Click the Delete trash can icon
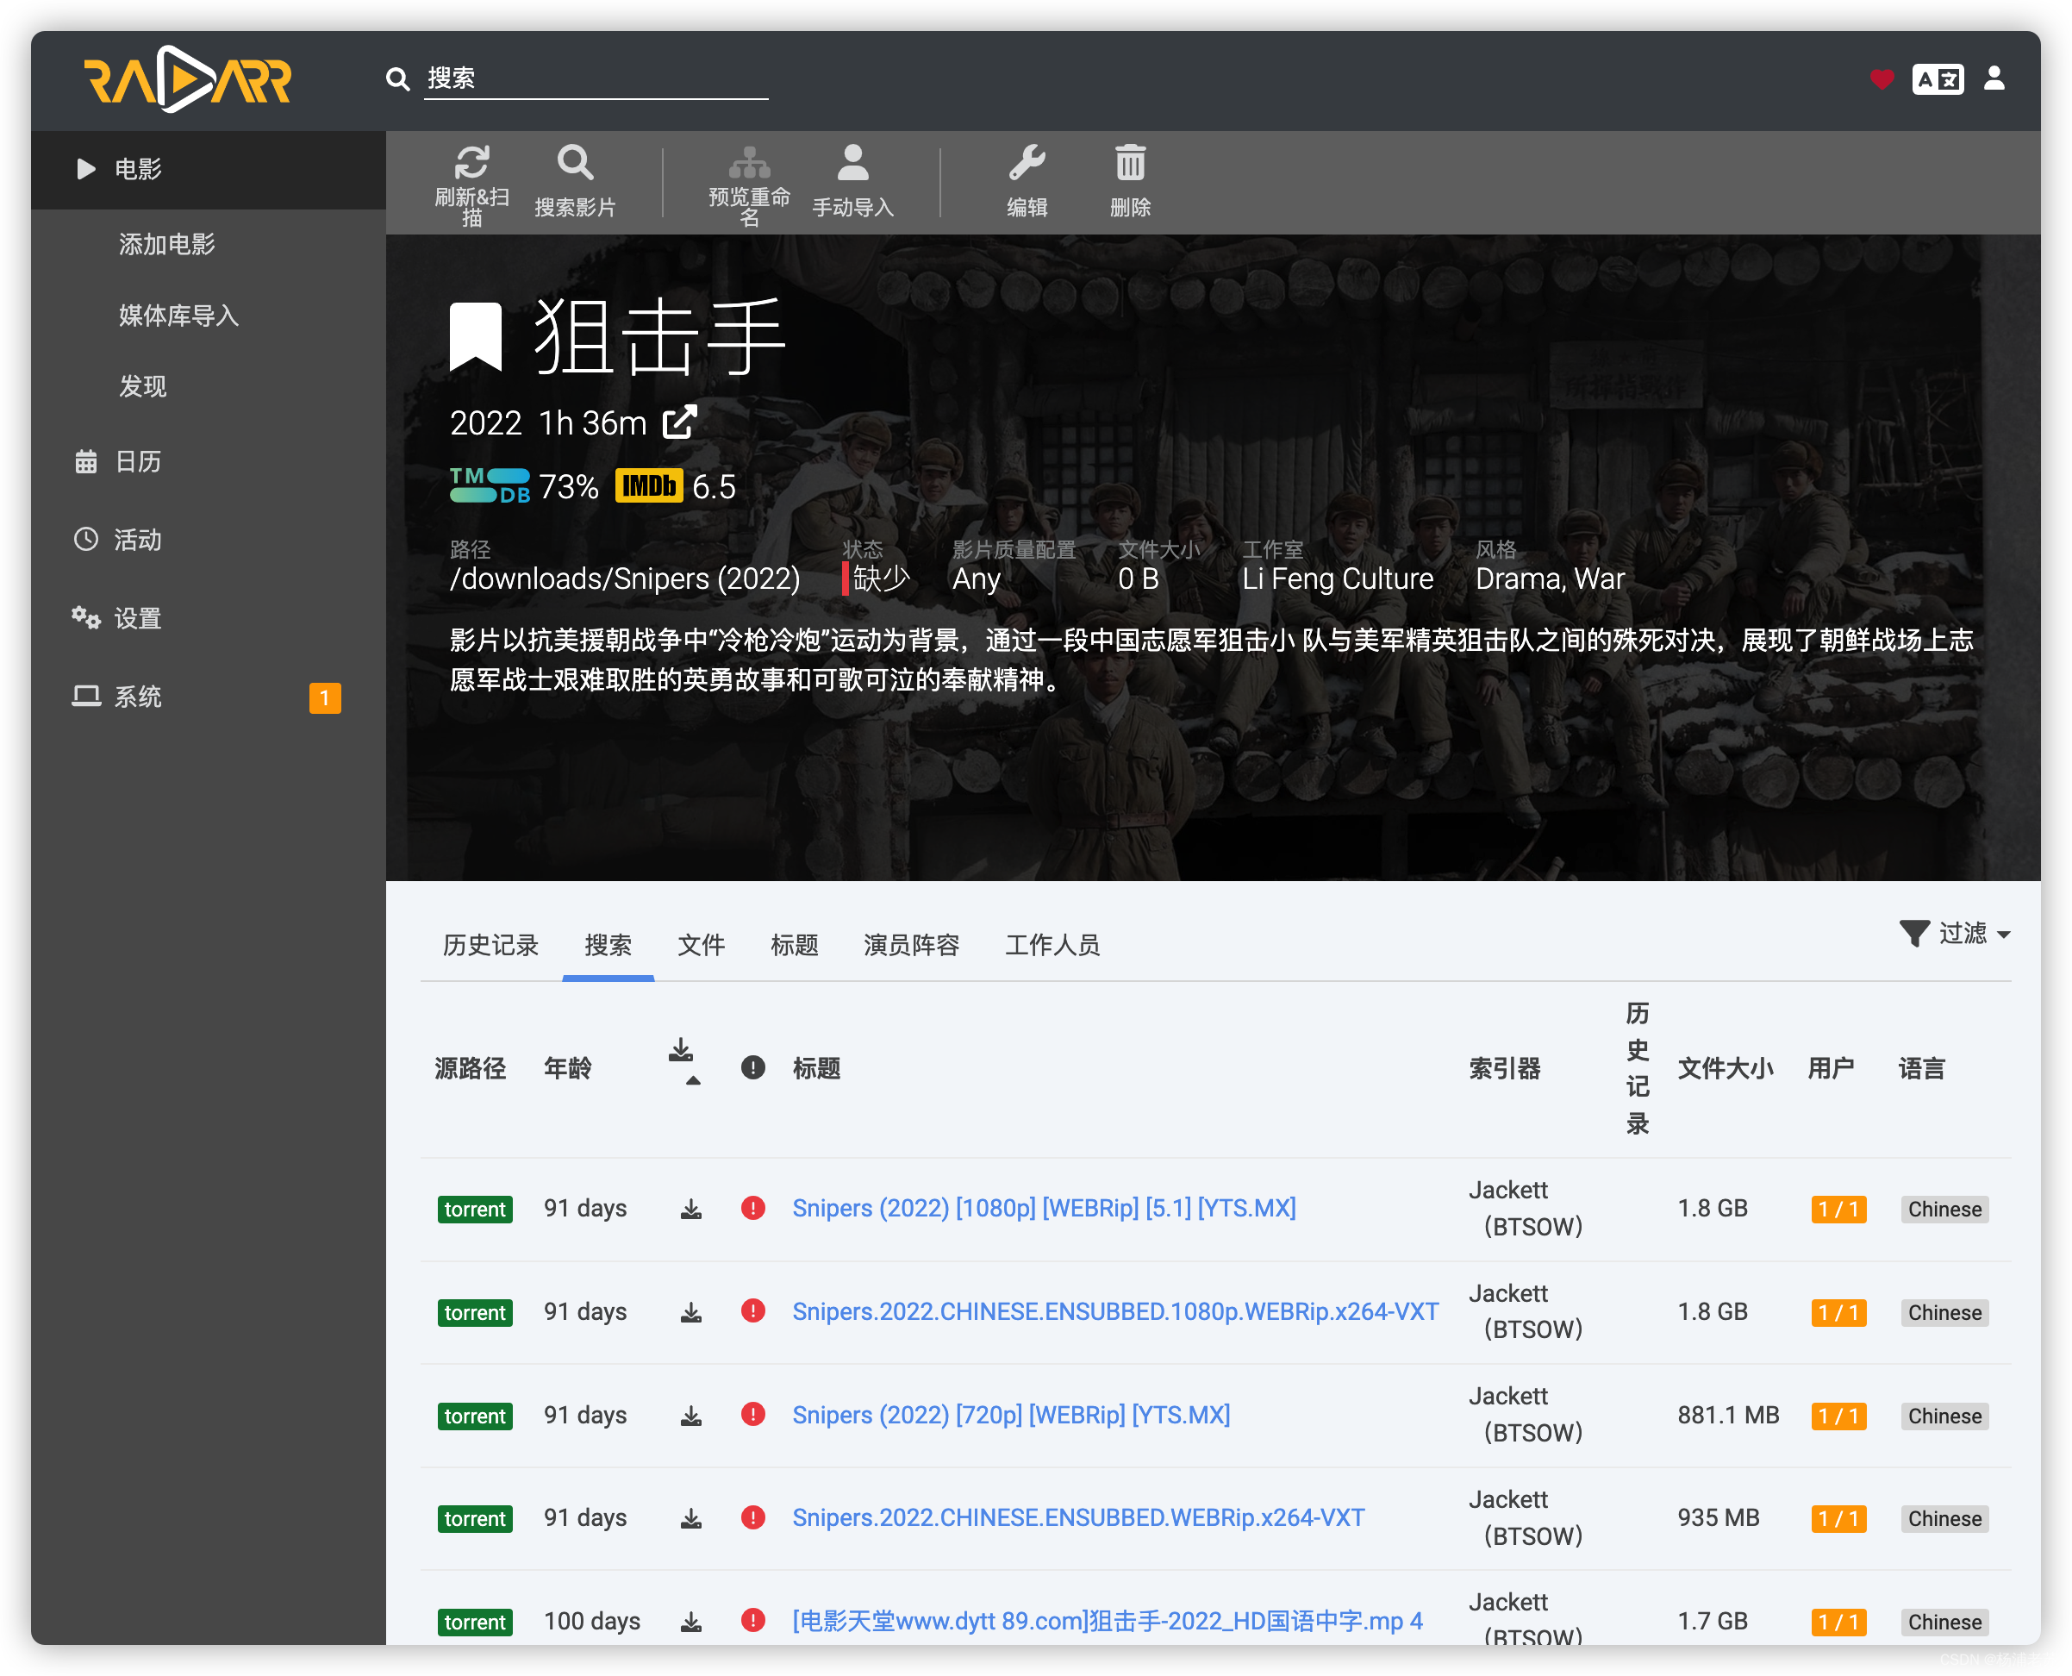This screenshot has height=1676, width=2072. click(x=1130, y=164)
